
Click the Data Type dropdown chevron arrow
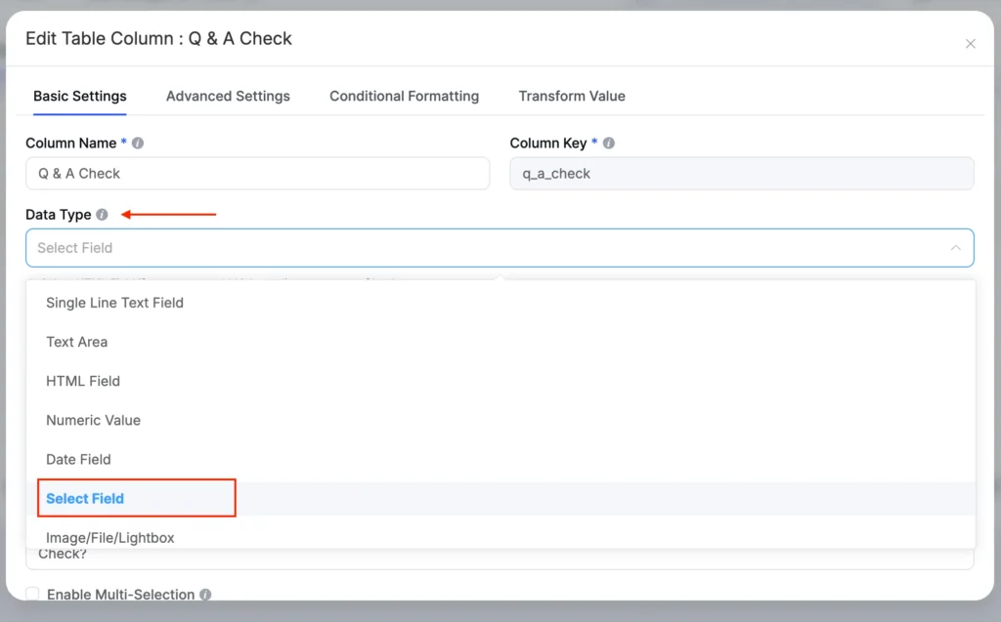click(955, 247)
